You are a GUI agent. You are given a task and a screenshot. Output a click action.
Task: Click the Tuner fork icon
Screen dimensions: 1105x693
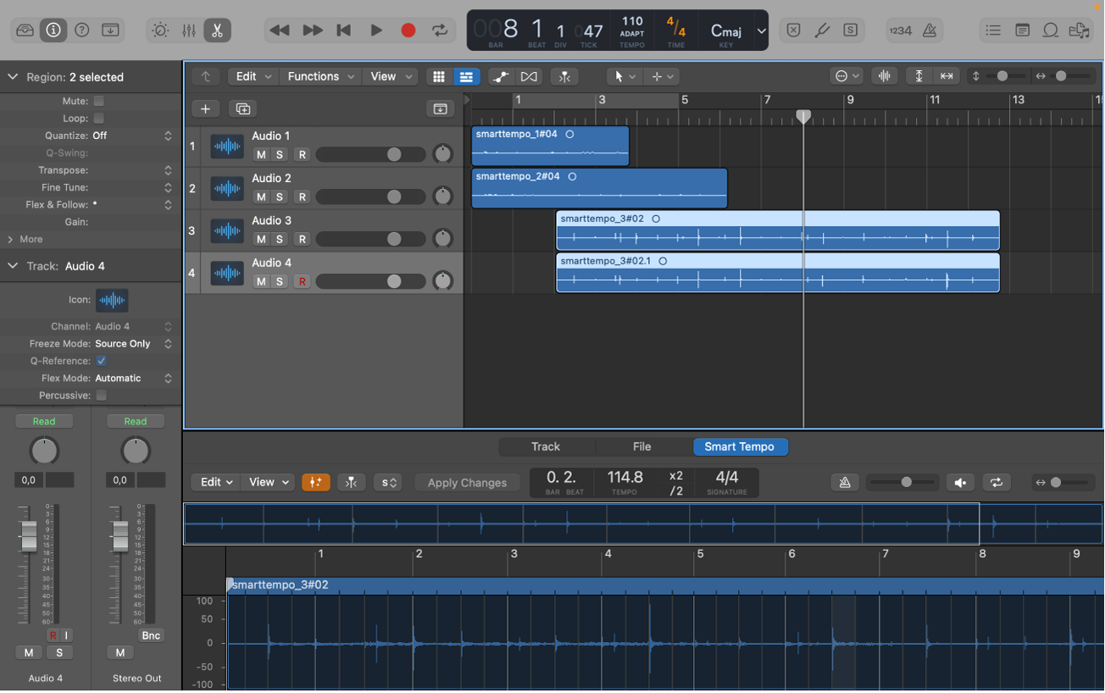click(x=821, y=30)
